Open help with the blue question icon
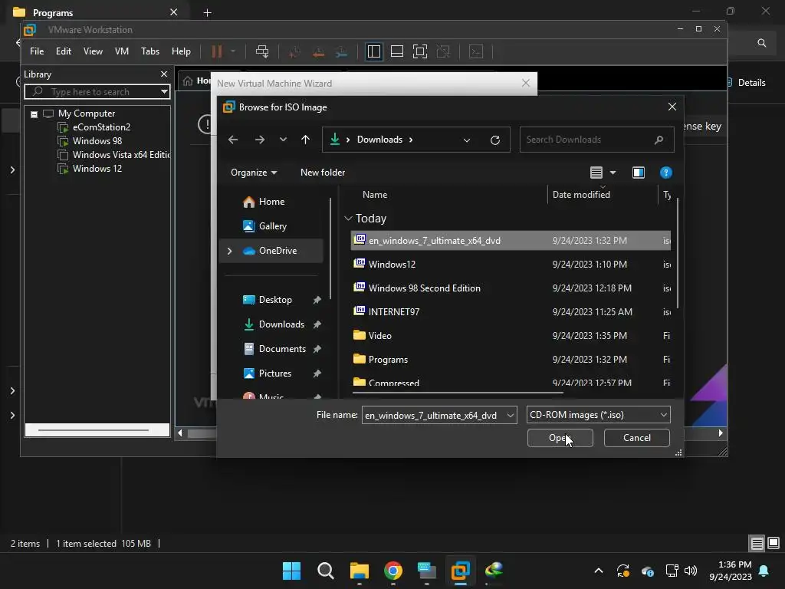This screenshot has height=589, width=785. [666, 173]
